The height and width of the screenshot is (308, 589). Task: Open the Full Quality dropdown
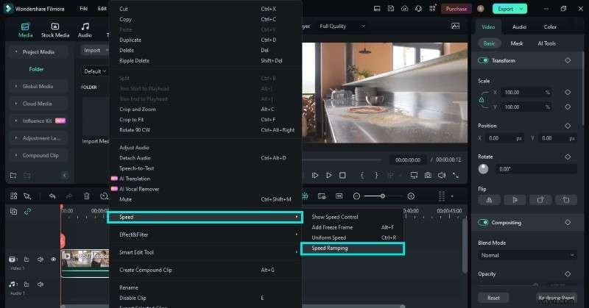pos(342,26)
